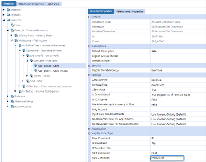
Task: Collapse the Vary By Cube Type section
Action: pos(90,134)
